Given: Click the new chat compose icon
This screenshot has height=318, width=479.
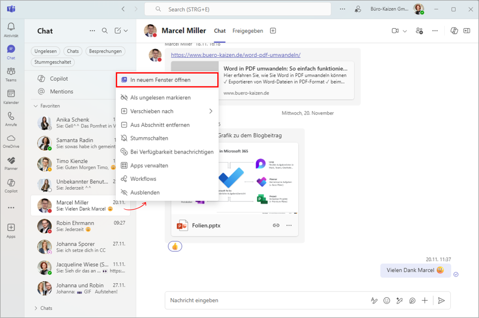Looking at the screenshot, I should [x=117, y=31].
